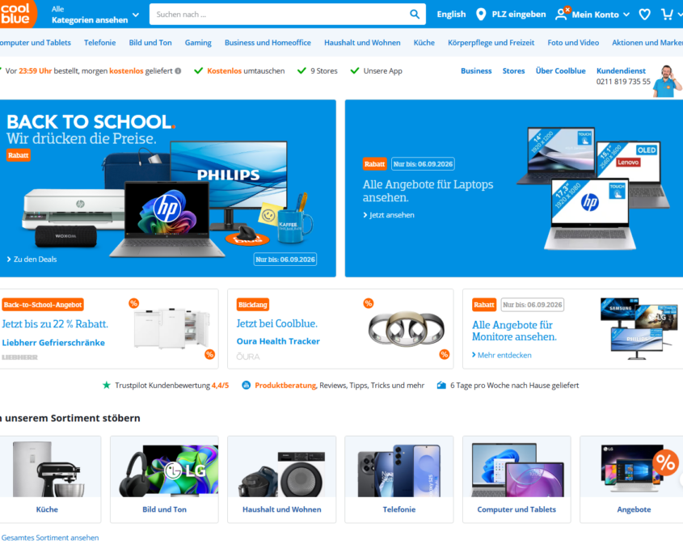Open Business und Homeoffice menu

pos(268,43)
